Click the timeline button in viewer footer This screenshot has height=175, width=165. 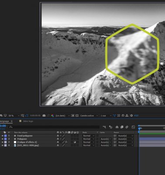click(123, 115)
